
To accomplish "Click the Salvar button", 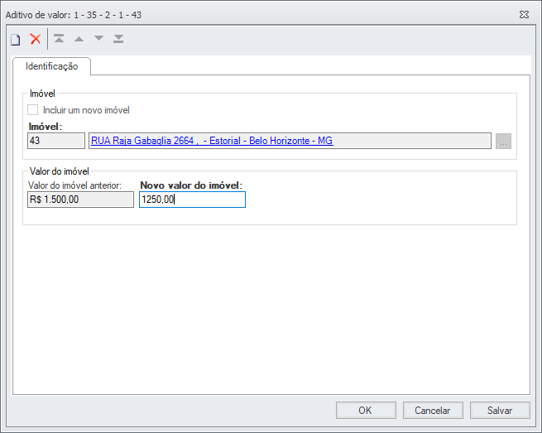I will (x=500, y=410).
